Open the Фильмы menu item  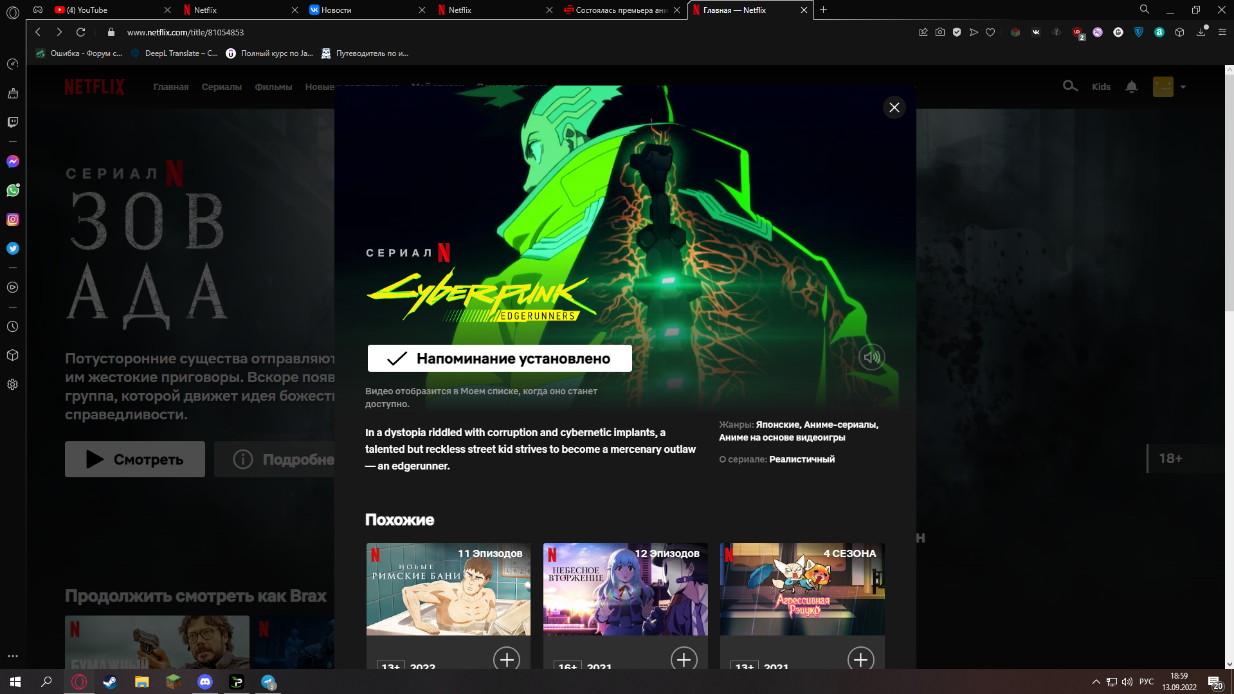click(273, 87)
